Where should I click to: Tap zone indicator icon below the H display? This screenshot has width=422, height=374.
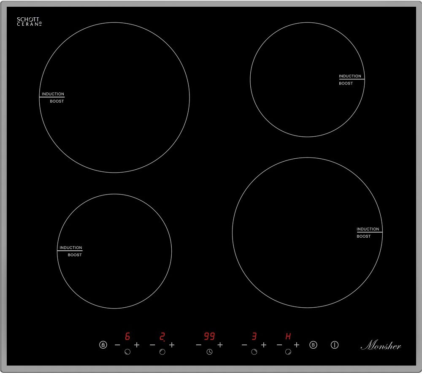click(x=288, y=352)
